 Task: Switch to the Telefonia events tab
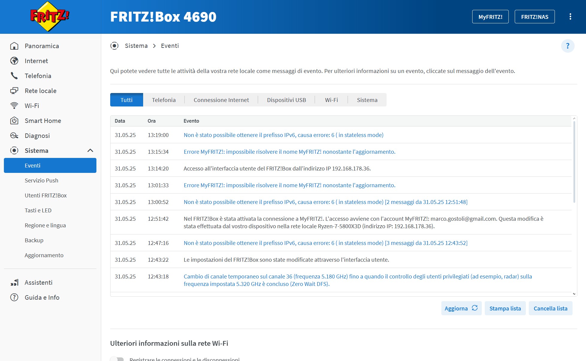164,100
